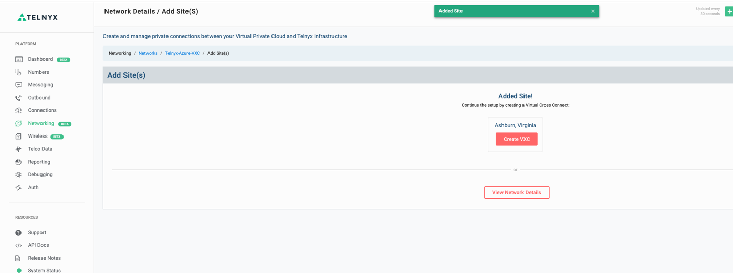
Task: Click Networks breadcrumb link
Action: 148,53
